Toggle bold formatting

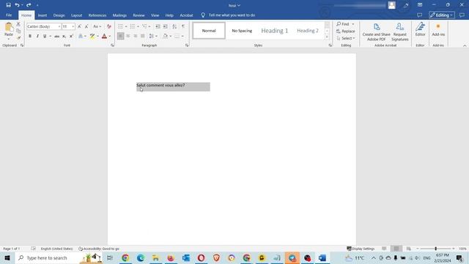point(30,36)
